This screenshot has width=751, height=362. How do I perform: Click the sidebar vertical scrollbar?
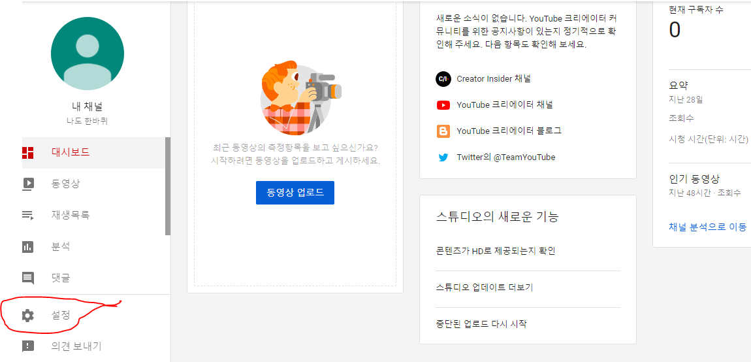pos(168,186)
